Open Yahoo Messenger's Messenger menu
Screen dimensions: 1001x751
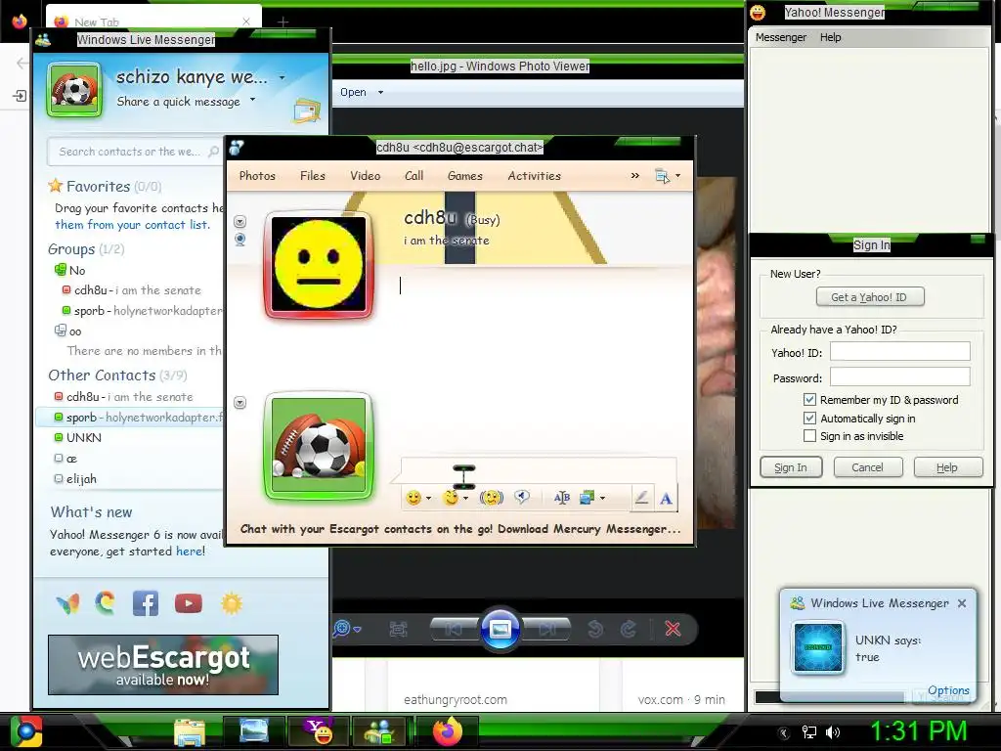(x=781, y=37)
